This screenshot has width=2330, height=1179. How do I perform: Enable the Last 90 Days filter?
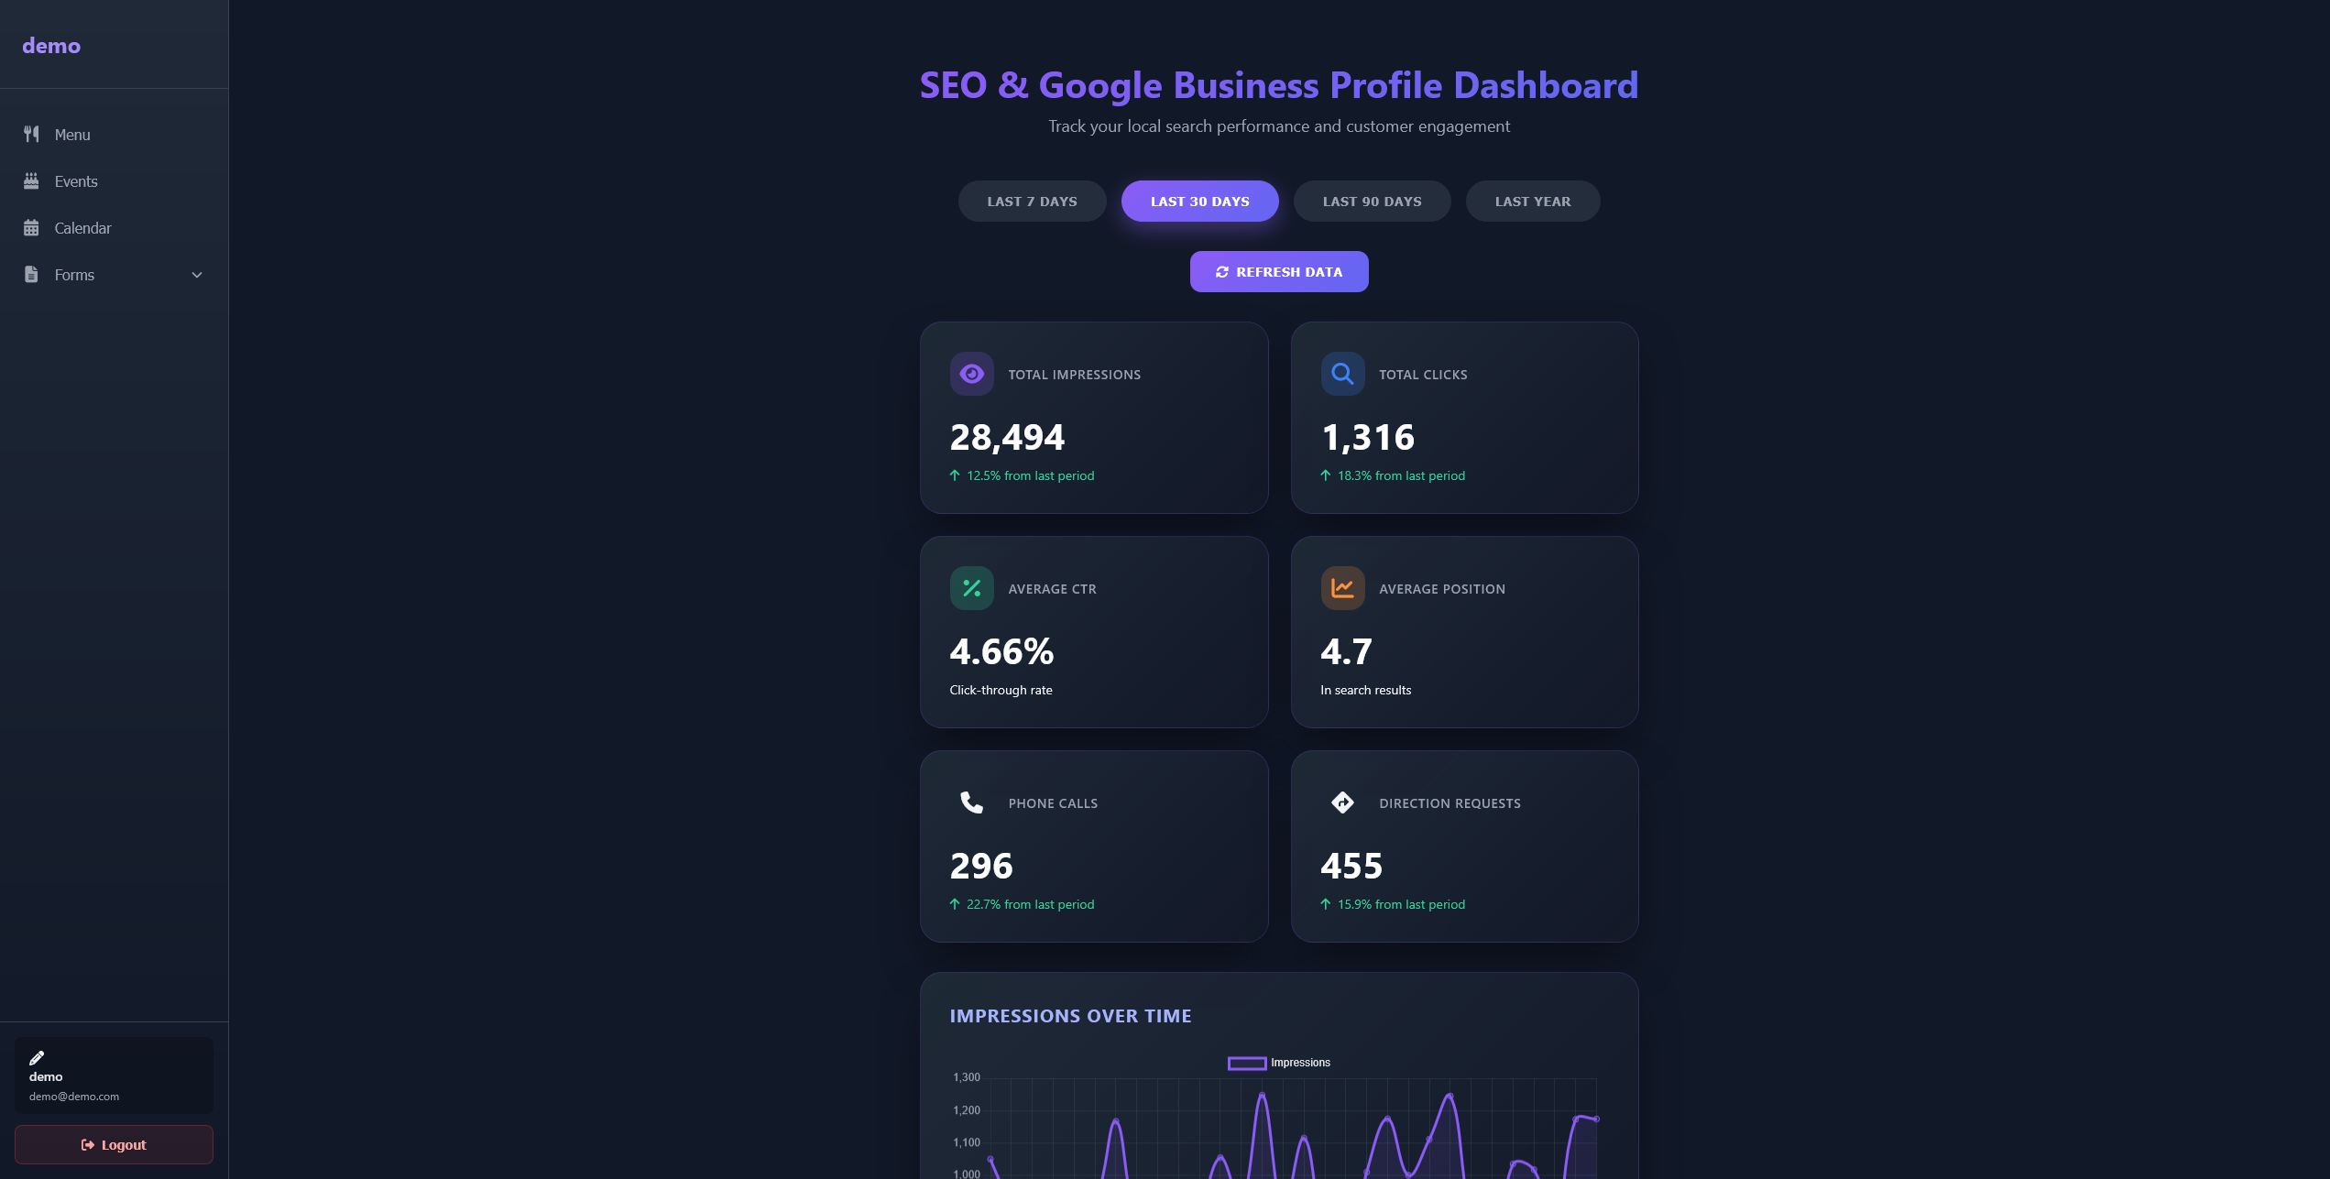pos(1372,201)
